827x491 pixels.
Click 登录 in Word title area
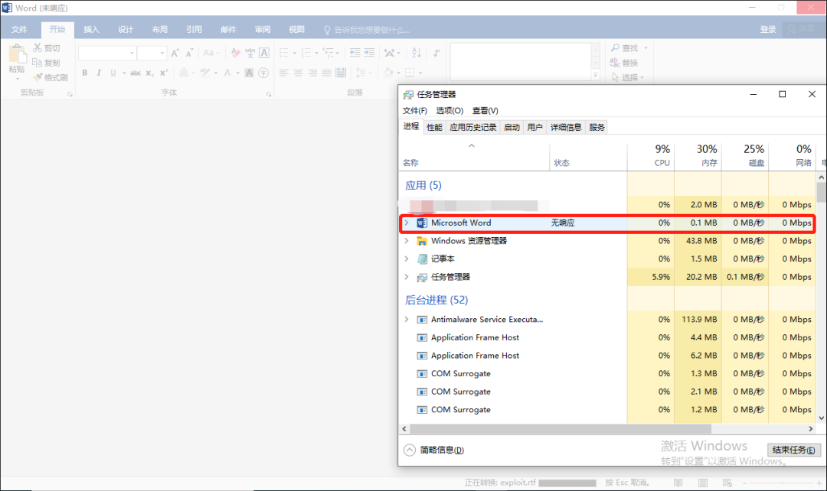(768, 30)
